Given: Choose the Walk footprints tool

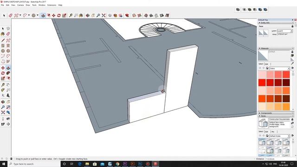Looking at the screenshot, I should click(3, 124).
